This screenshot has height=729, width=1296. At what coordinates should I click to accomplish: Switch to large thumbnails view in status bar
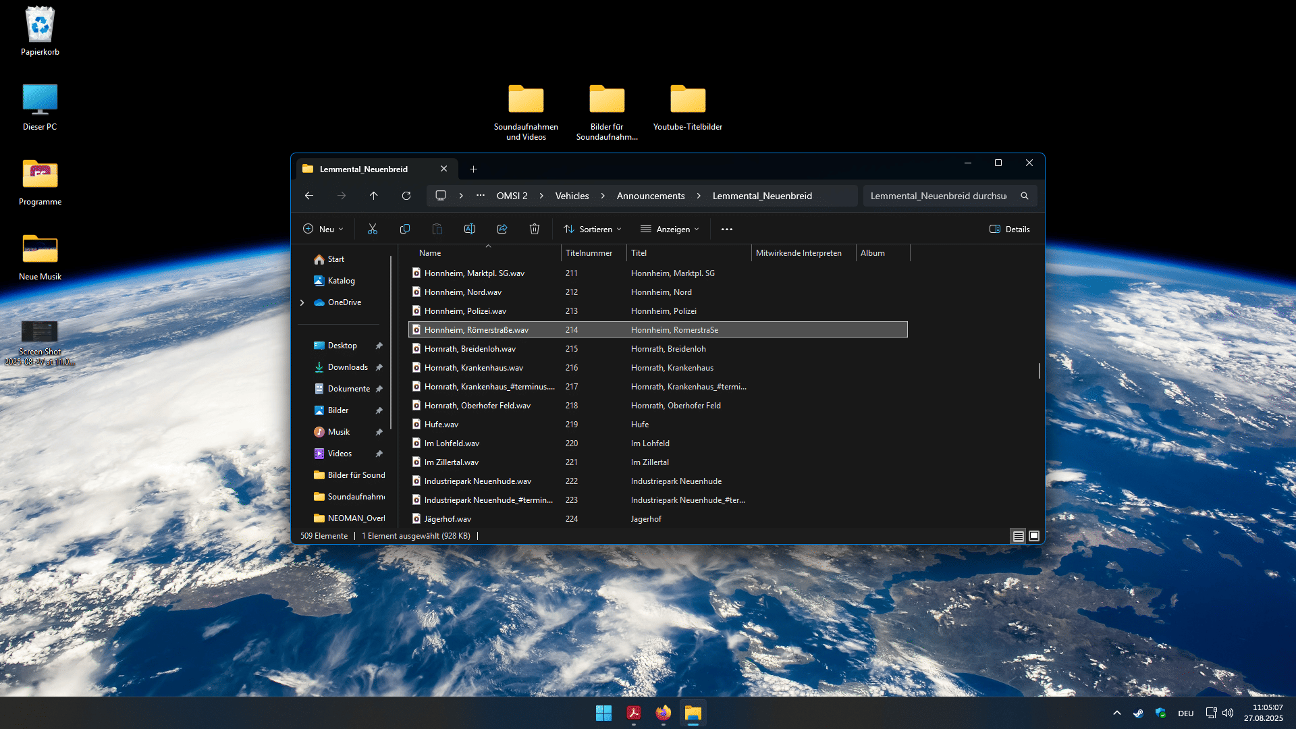[x=1034, y=536]
